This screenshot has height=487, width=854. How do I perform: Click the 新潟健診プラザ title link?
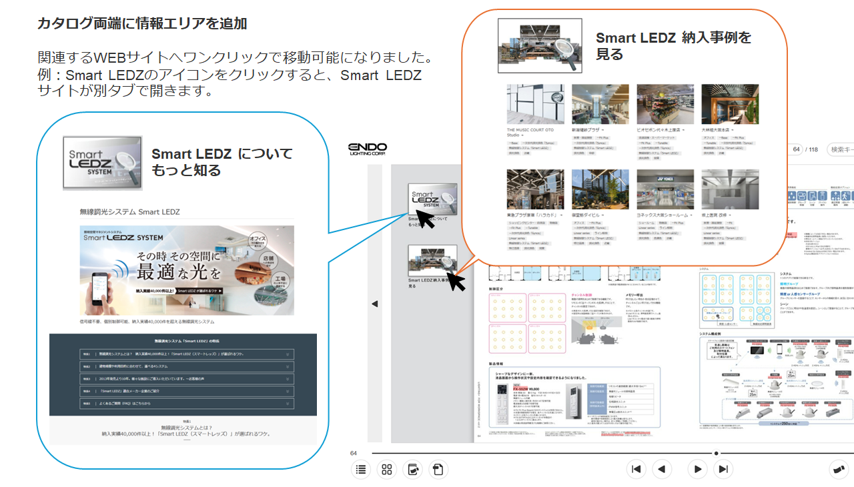587,130
